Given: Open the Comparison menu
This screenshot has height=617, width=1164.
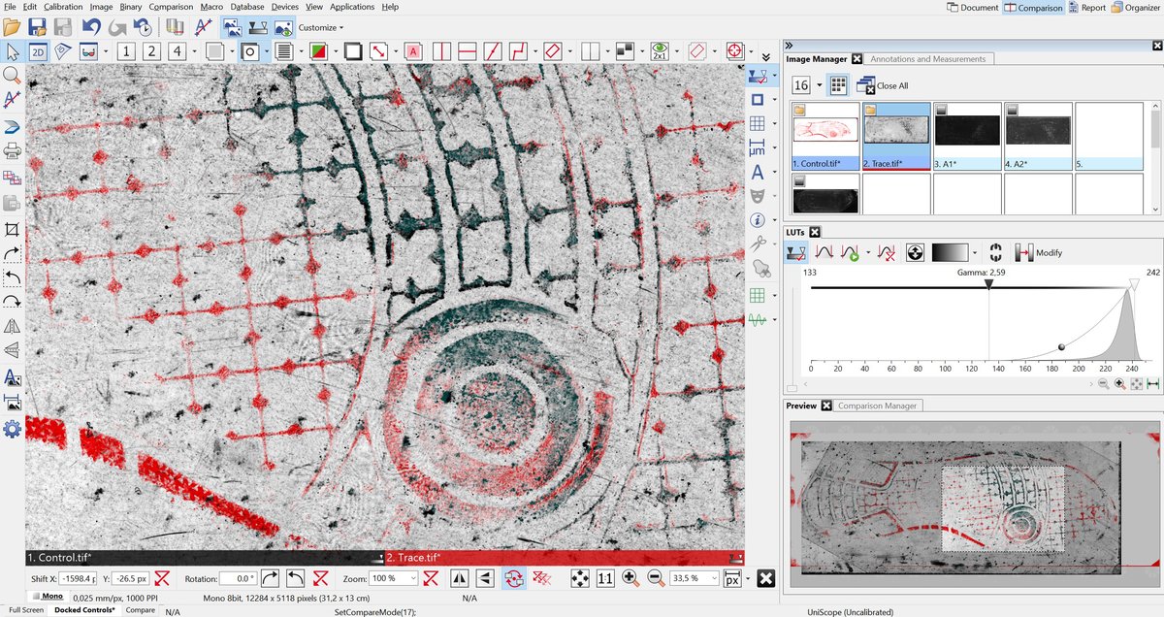Looking at the screenshot, I should [171, 7].
